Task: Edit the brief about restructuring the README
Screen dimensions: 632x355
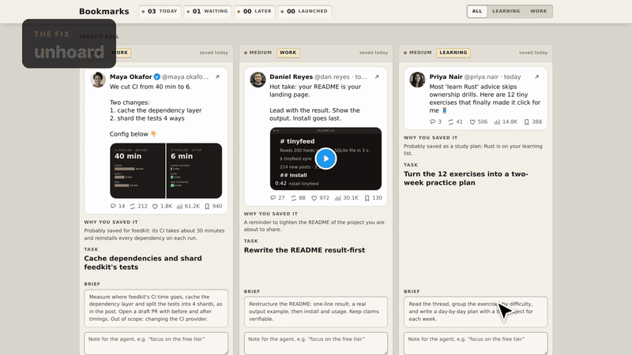Action: [315, 312]
